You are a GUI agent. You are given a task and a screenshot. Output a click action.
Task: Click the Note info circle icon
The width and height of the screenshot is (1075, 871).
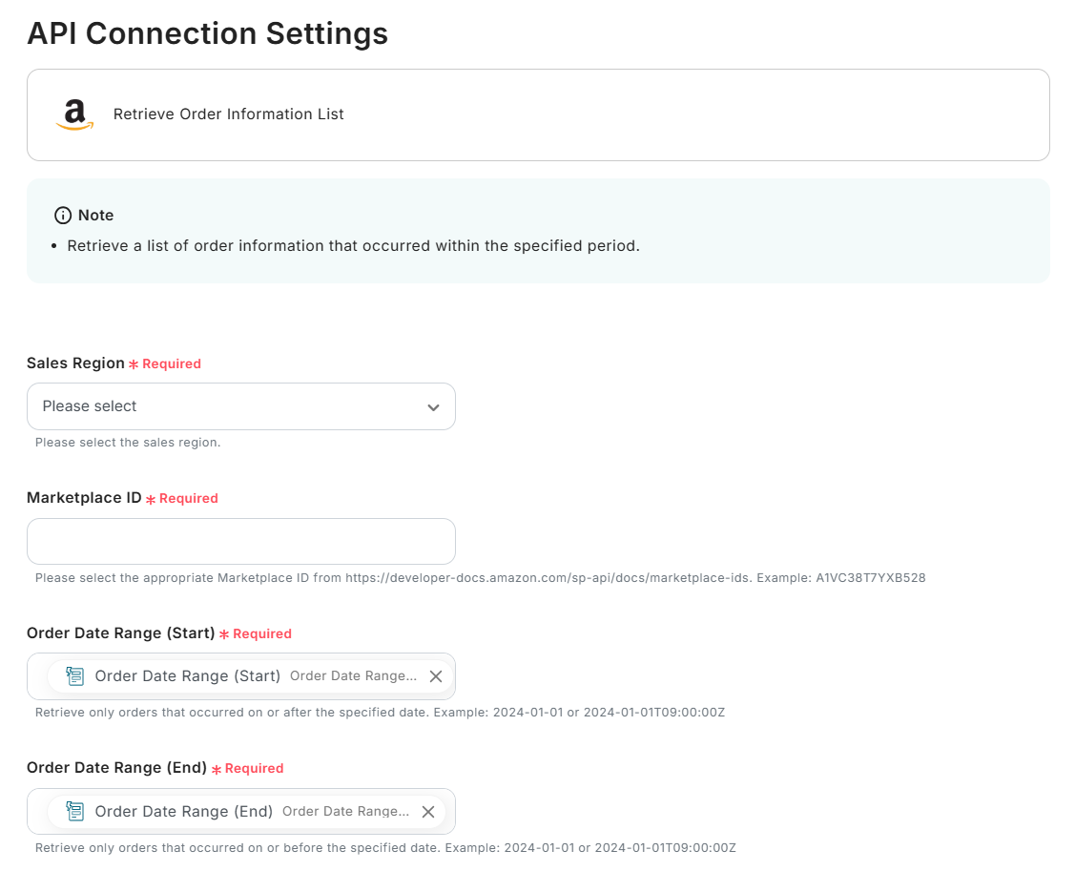(x=63, y=216)
